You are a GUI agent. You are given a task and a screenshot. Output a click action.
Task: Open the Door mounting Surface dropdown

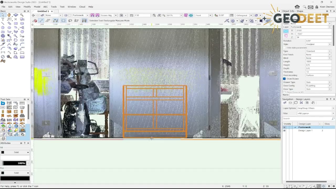pos(318,75)
